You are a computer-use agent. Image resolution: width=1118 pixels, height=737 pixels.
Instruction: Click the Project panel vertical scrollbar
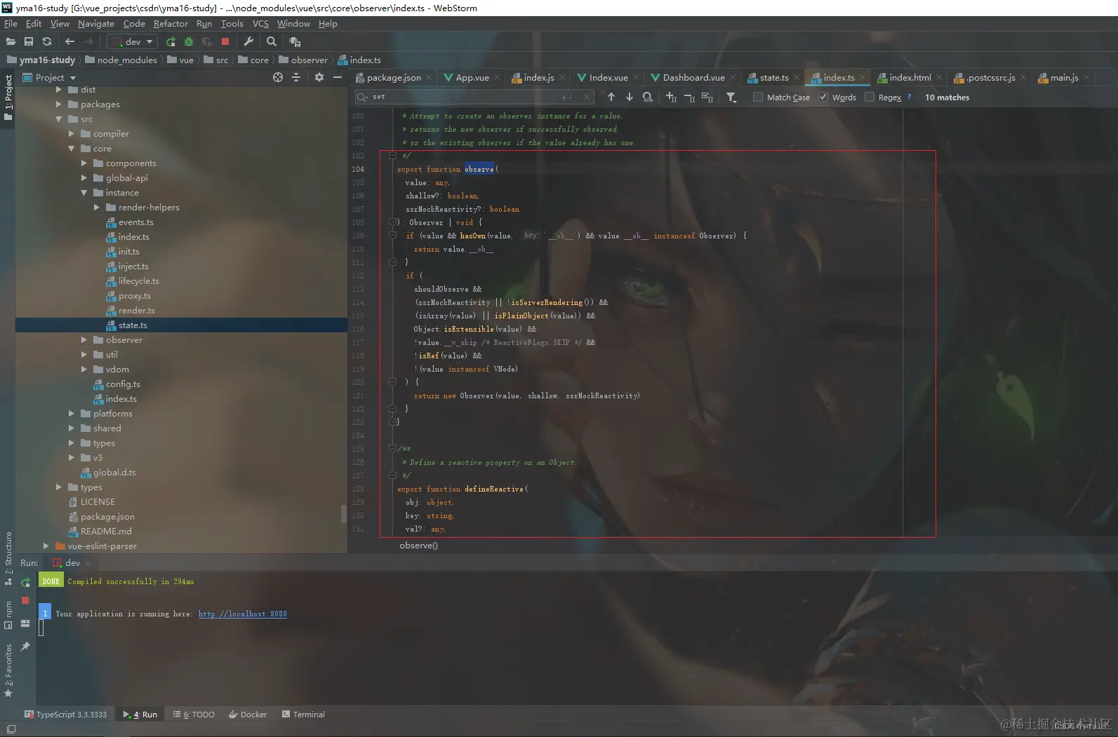(343, 514)
